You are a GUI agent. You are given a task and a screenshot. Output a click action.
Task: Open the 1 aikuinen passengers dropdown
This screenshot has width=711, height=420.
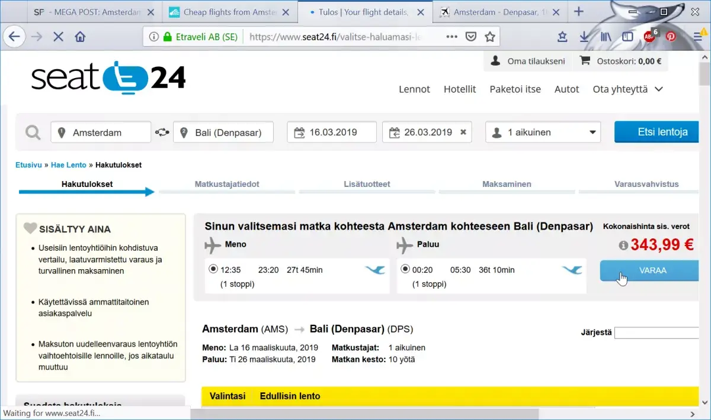click(543, 133)
